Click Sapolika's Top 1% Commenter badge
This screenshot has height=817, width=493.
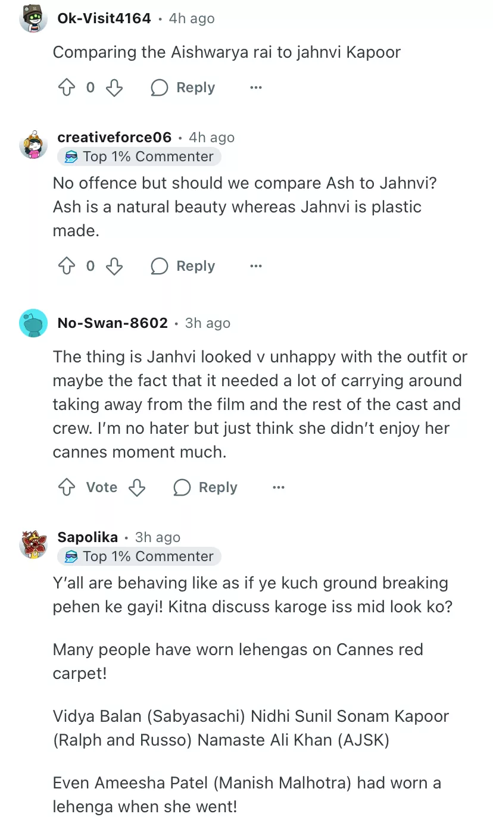coord(139,556)
